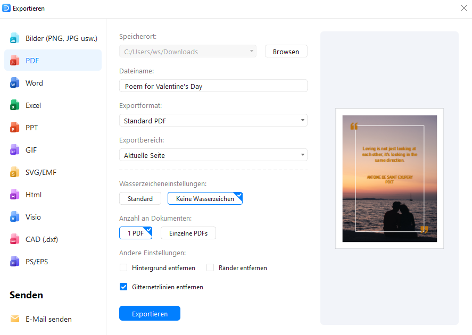Open the Exportformat Standard PDF dropdown
Viewport: 472px width, 335px height.
coord(213,121)
